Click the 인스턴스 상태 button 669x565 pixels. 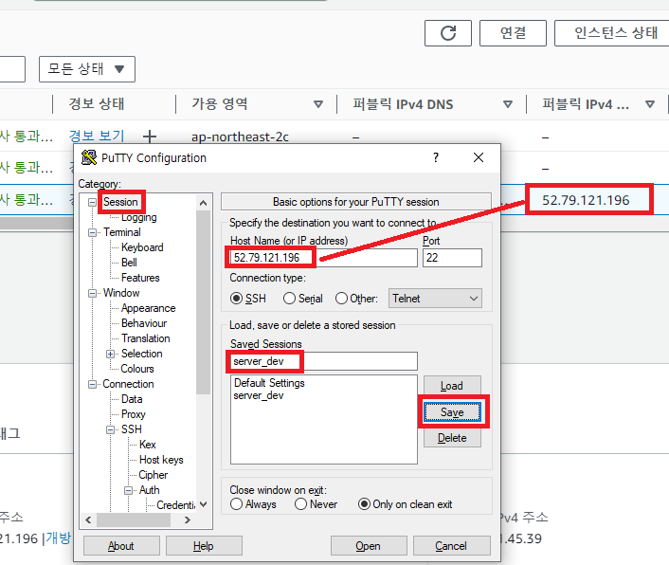coord(614,33)
